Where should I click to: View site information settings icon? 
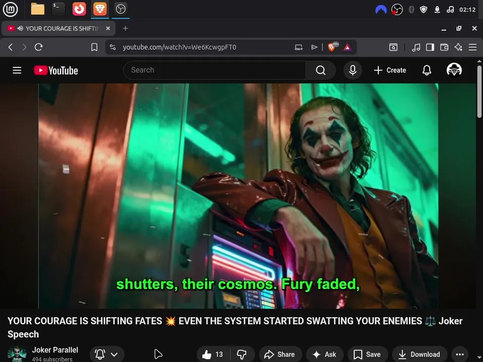tap(113, 47)
